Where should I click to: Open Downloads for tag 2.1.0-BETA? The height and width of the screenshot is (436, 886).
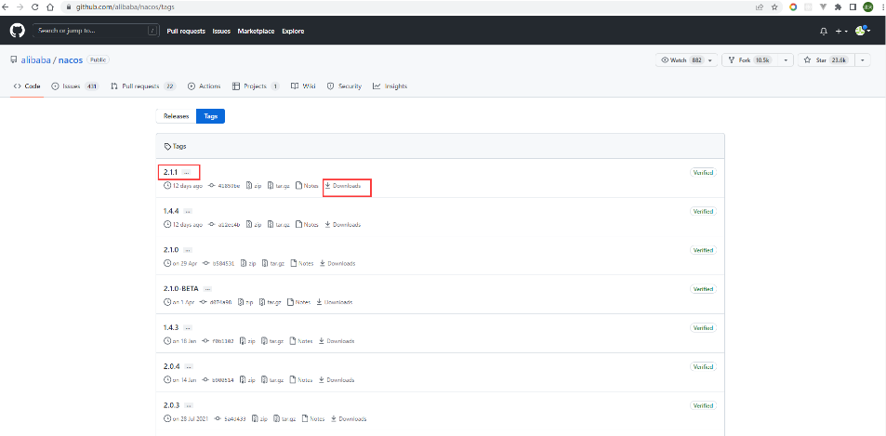click(335, 302)
